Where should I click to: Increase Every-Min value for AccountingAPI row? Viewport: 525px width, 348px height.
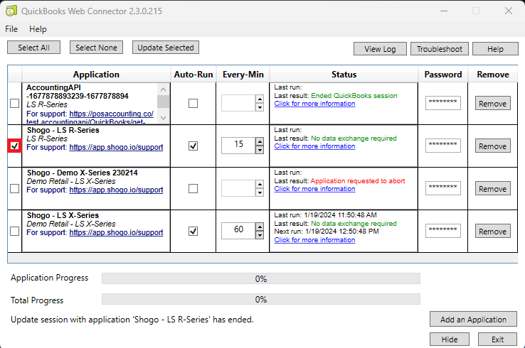(260, 99)
